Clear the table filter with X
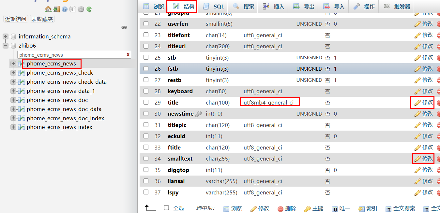This screenshot has height=213, width=440. 128,55
